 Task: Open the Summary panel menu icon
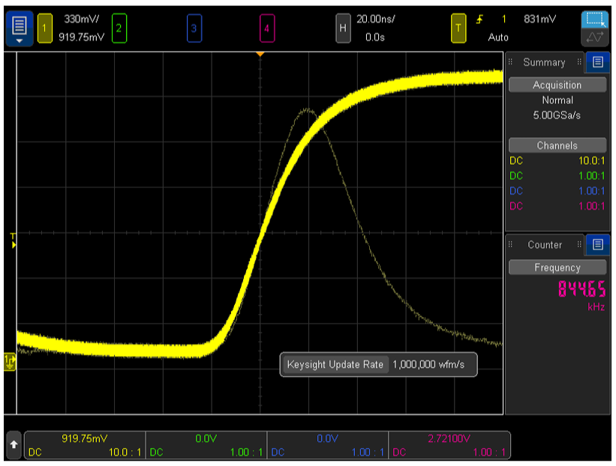coord(597,62)
